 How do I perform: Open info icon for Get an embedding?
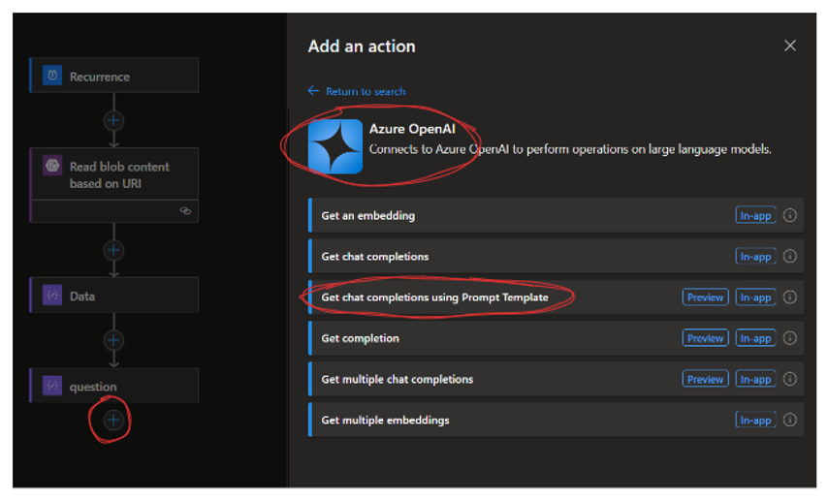pos(789,215)
